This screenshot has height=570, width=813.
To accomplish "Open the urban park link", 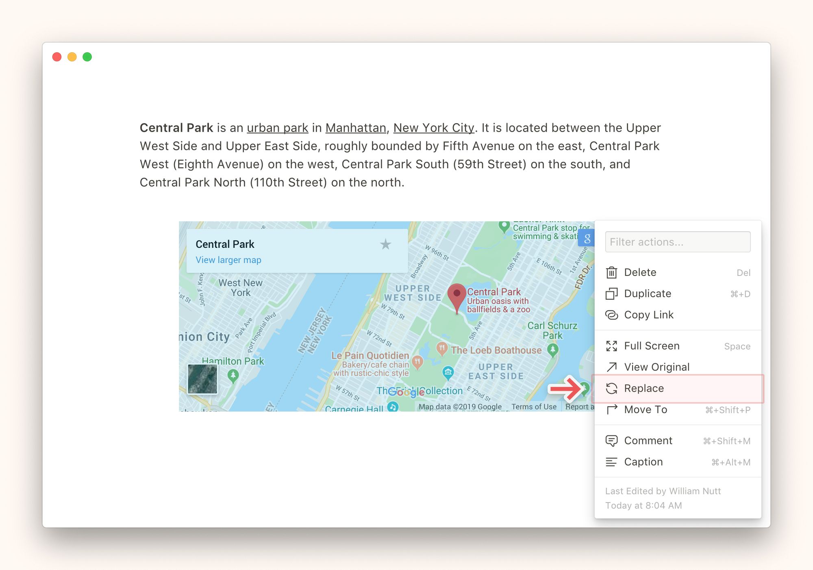I will click(x=278, y=128).
